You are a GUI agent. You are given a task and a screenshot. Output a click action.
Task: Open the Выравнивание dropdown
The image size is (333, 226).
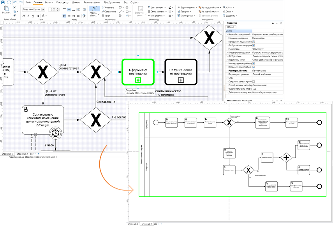click(187, 7)
